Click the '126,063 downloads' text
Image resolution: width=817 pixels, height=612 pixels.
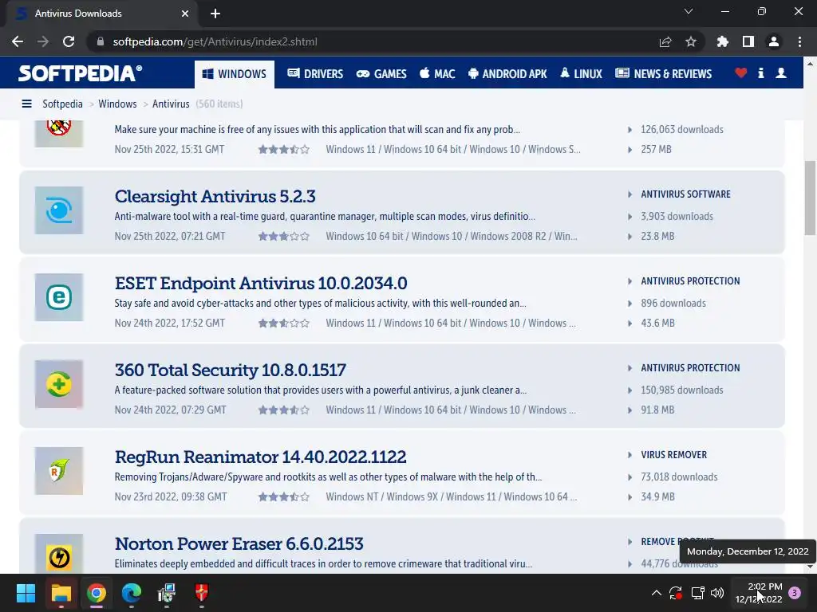click(x=682, y=130)
